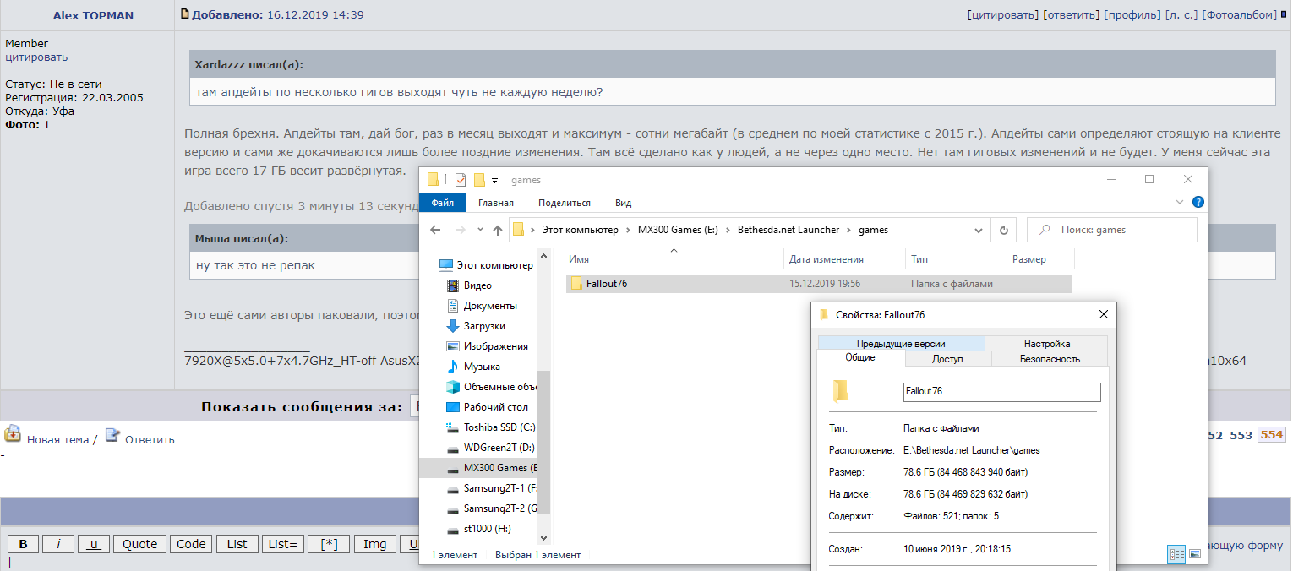Click navigation pane scroll-up arrow
This screenshot has height=571, width=1293.
[544, 256]
